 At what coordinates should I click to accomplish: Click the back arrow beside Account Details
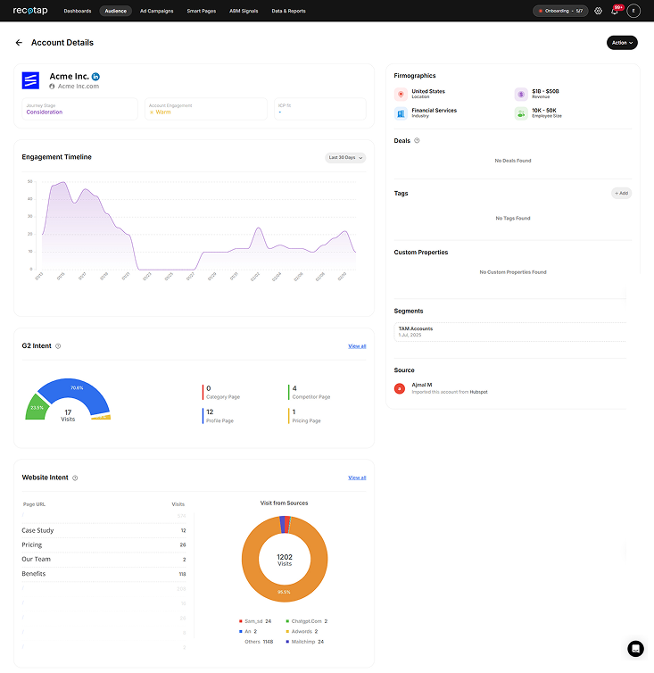[19, 43]
